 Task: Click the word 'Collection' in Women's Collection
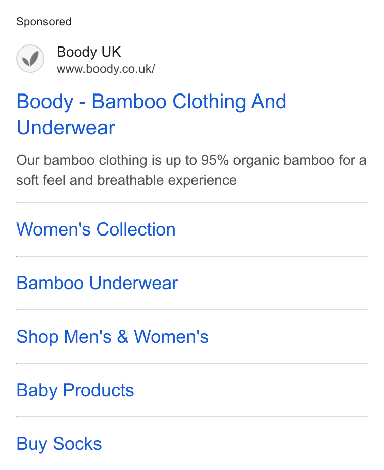coord(136,229)
